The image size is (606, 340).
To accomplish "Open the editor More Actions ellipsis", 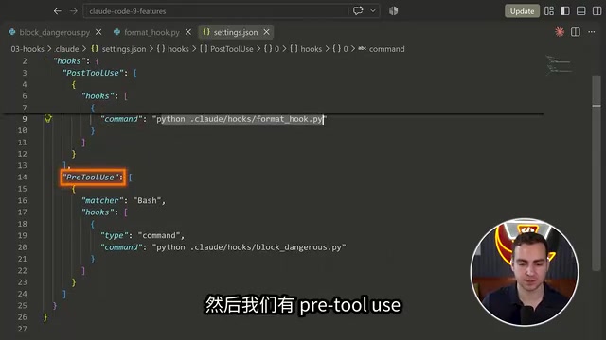I will pyautogui.click(x=591, y=32).
